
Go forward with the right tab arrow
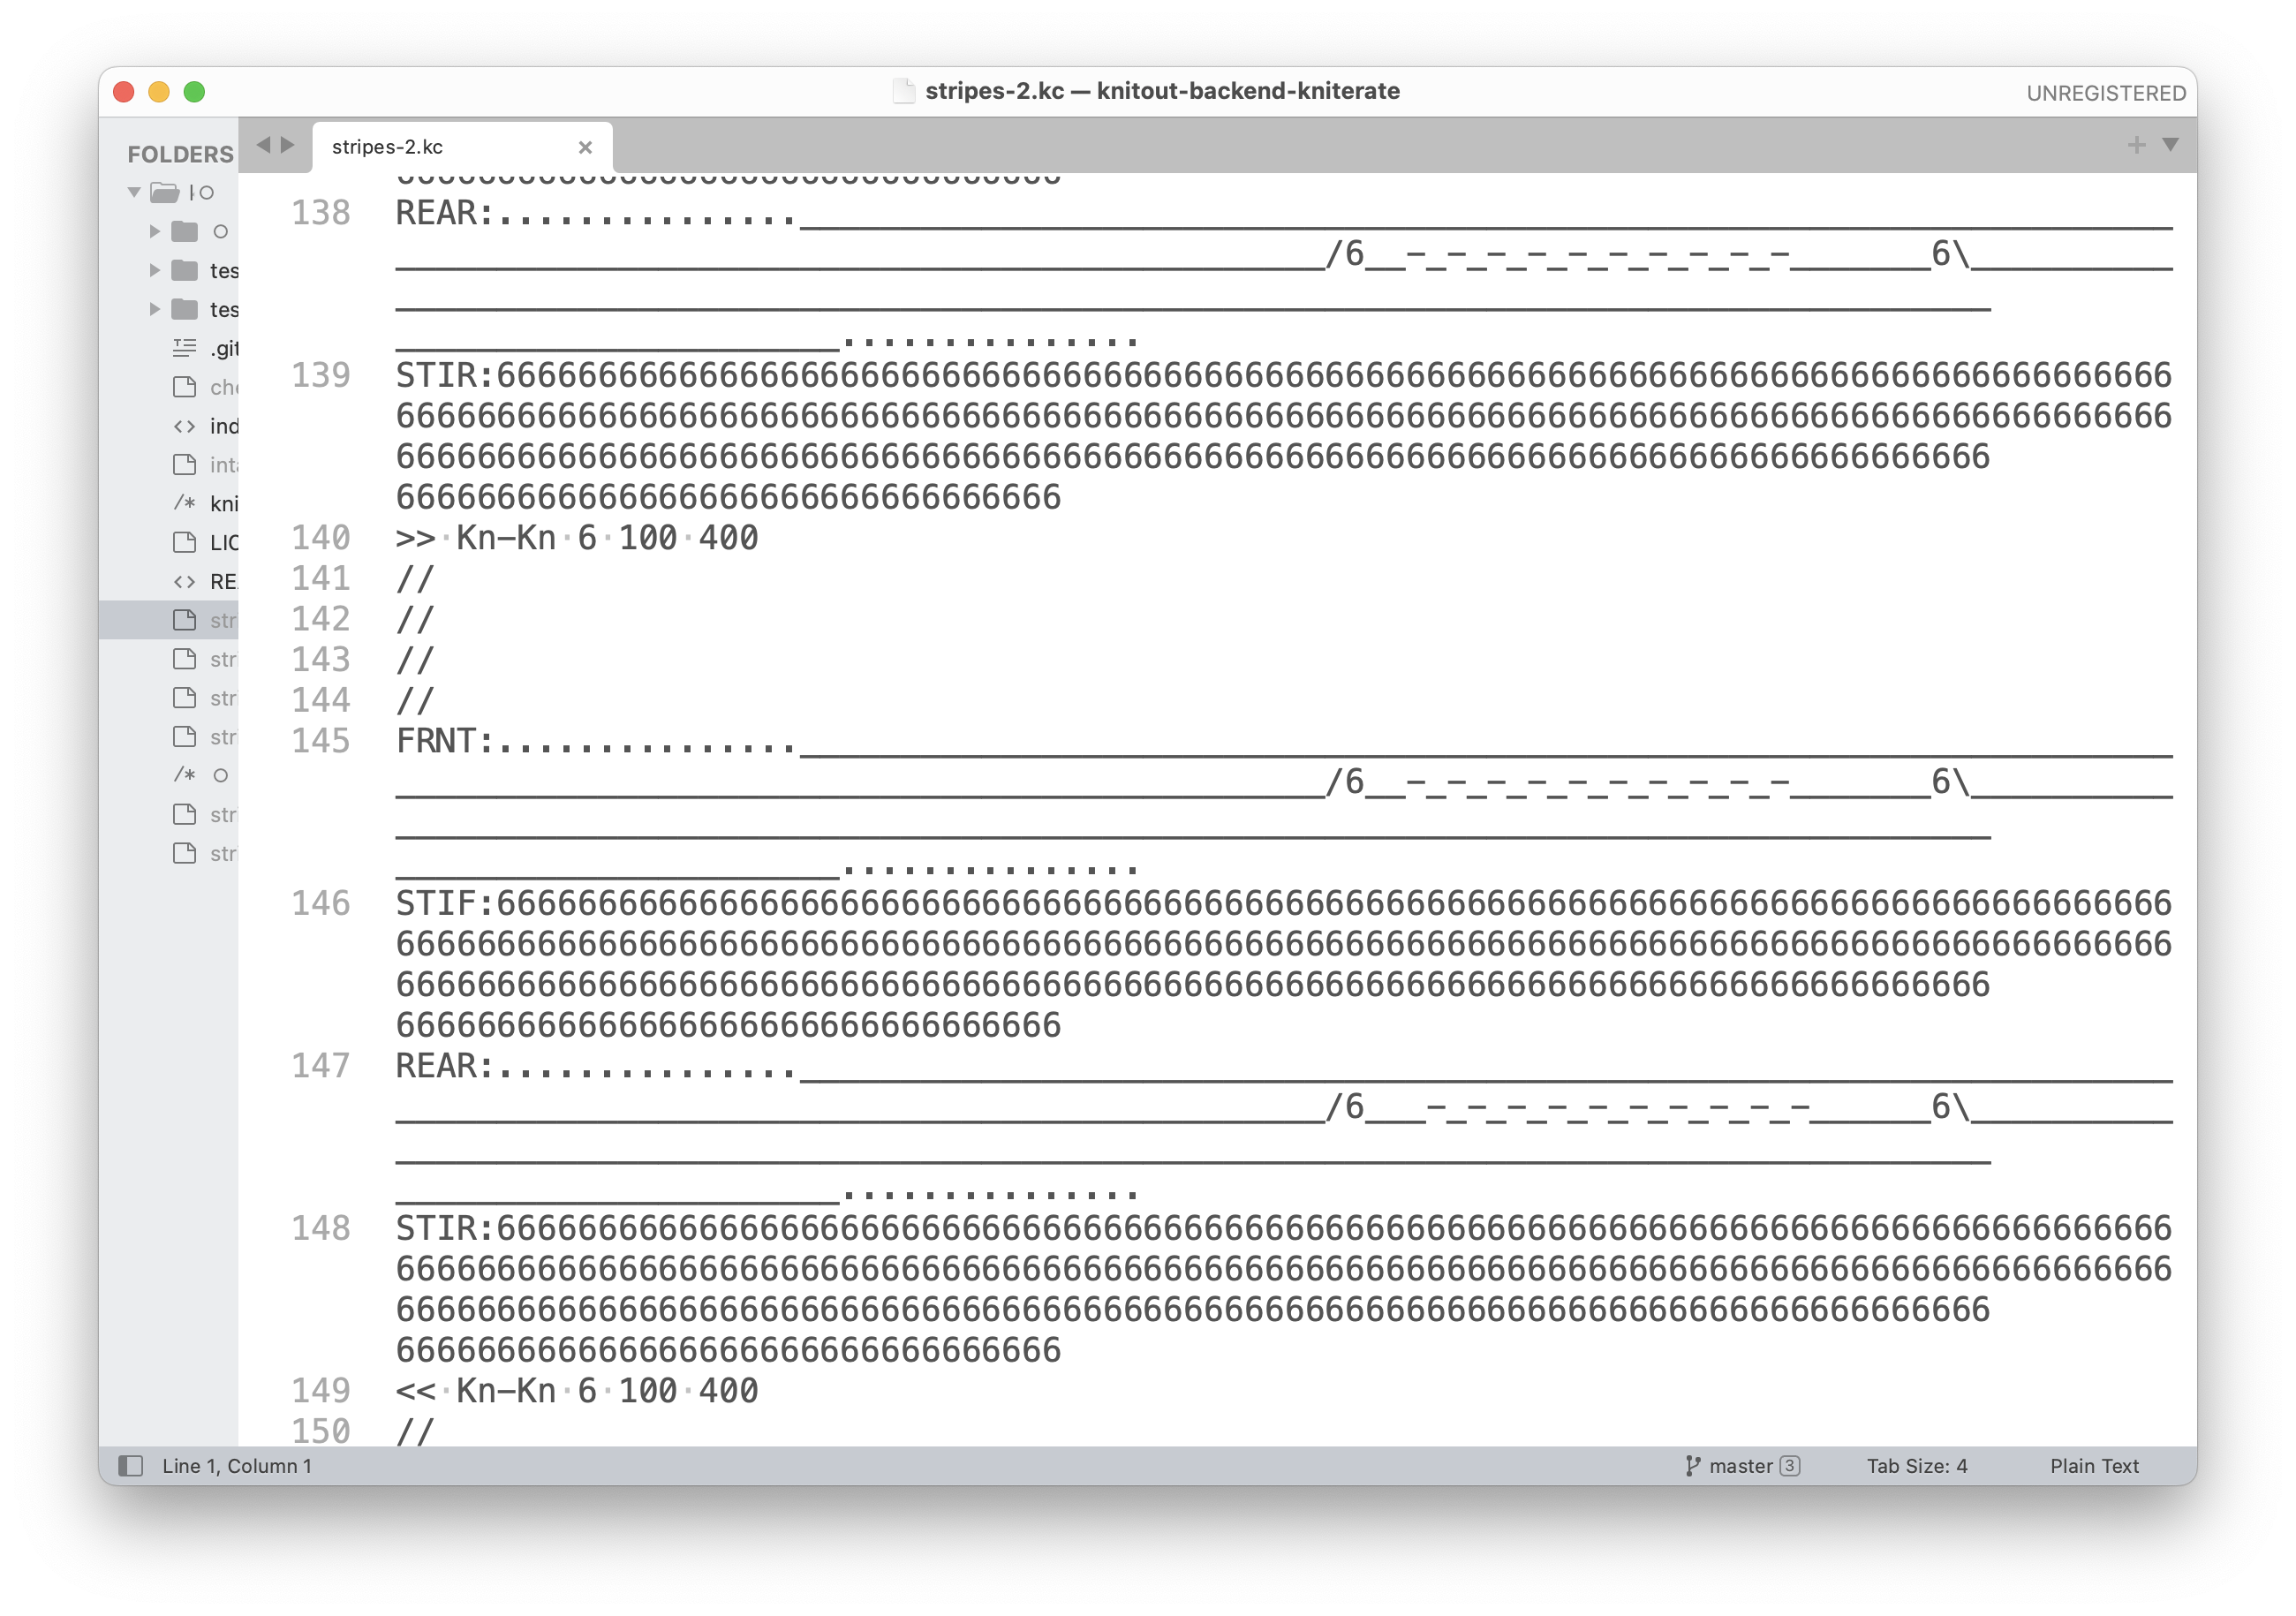pos(288,145)
